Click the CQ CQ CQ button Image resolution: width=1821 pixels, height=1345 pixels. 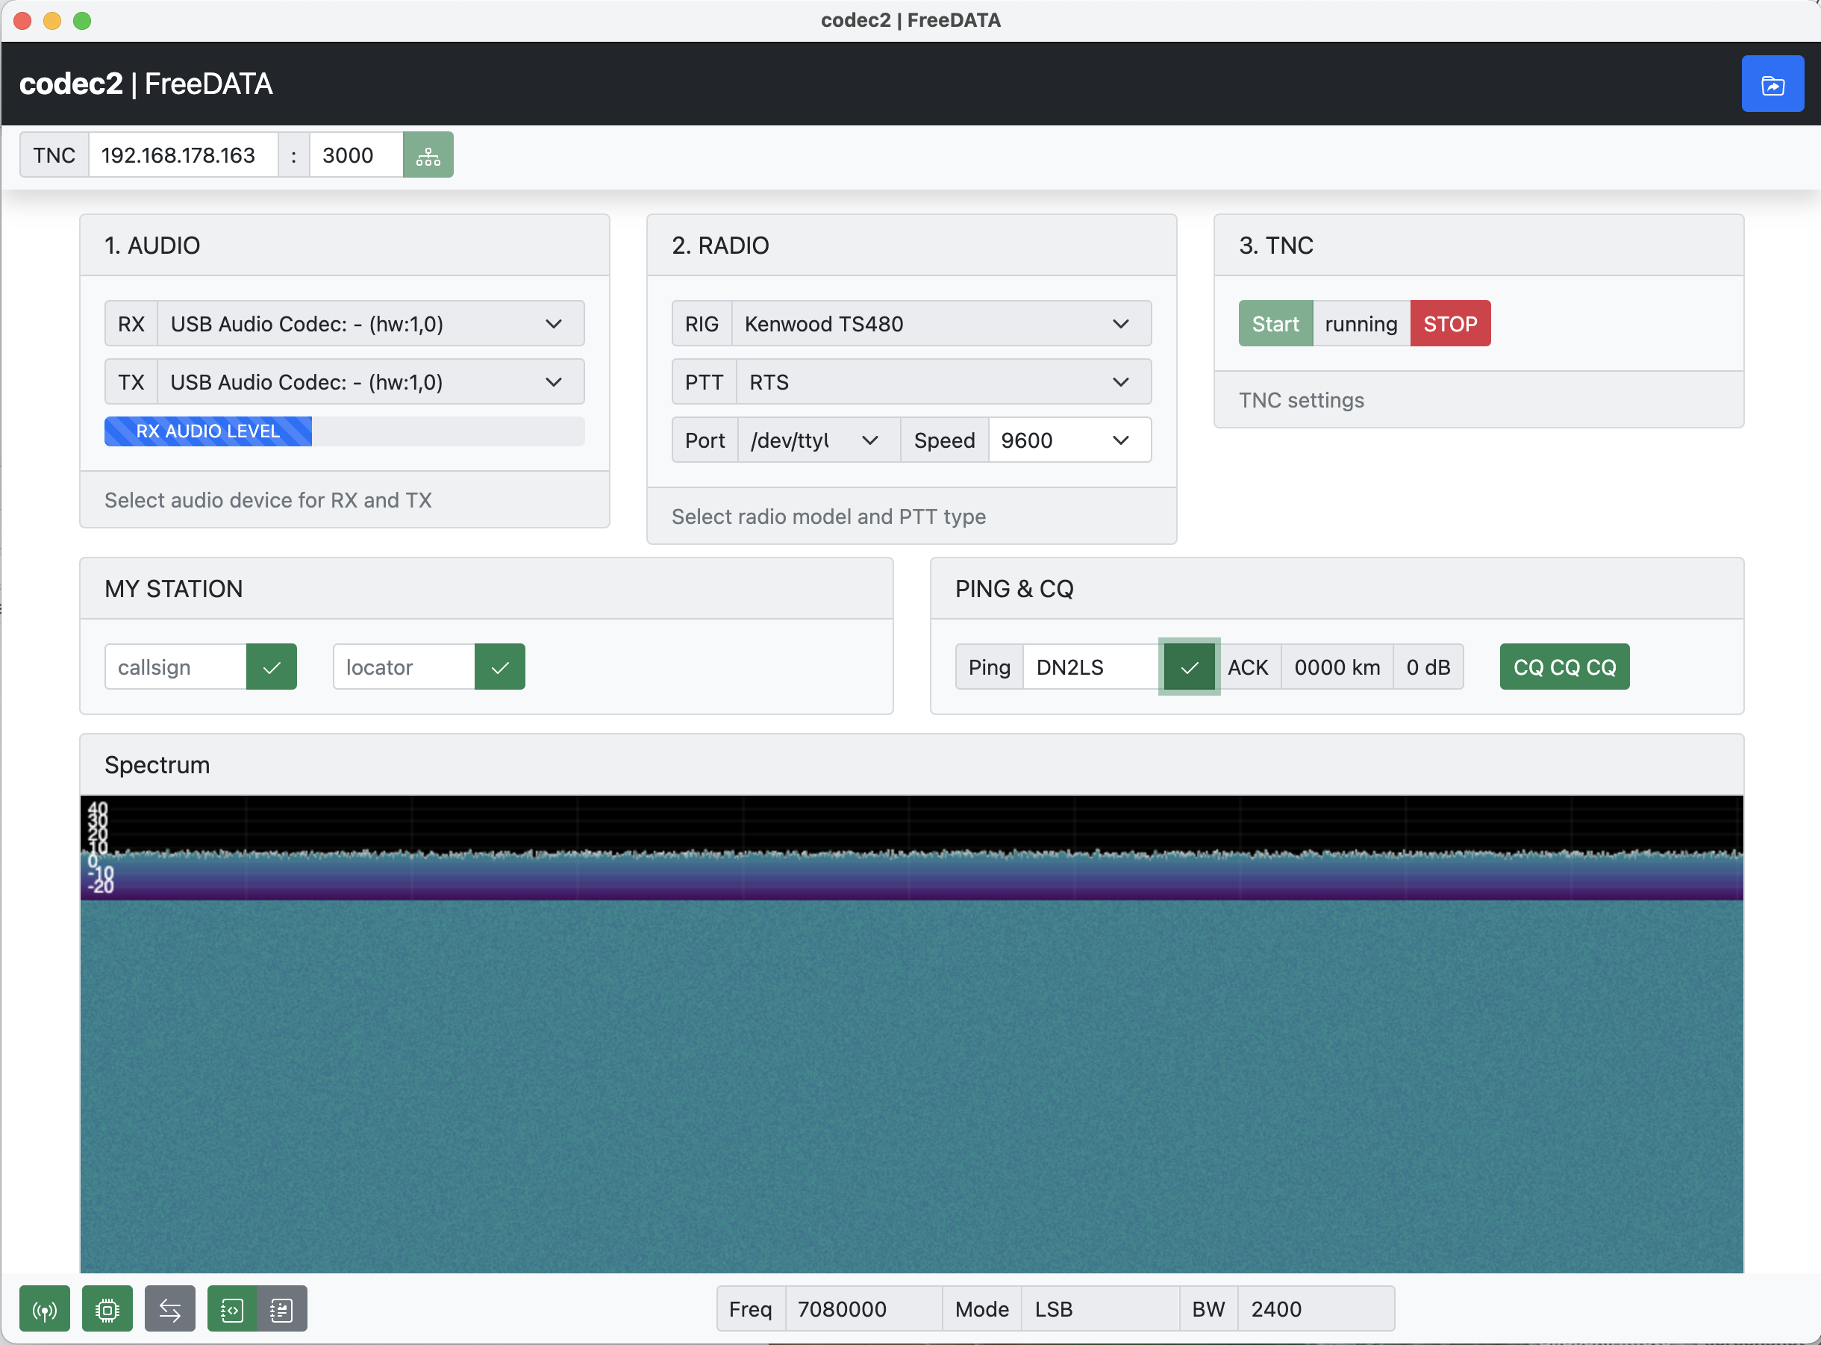pyautogui.click(x=1564, y=667)
